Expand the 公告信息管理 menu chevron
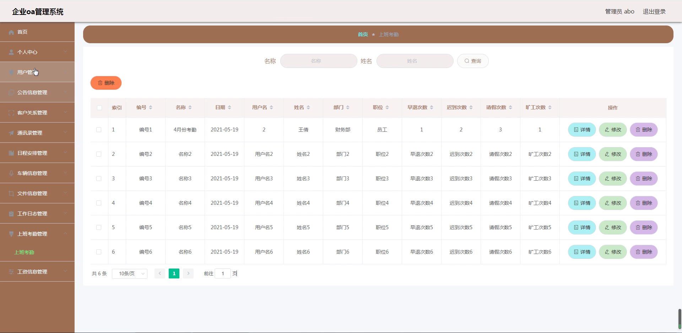 65,92
